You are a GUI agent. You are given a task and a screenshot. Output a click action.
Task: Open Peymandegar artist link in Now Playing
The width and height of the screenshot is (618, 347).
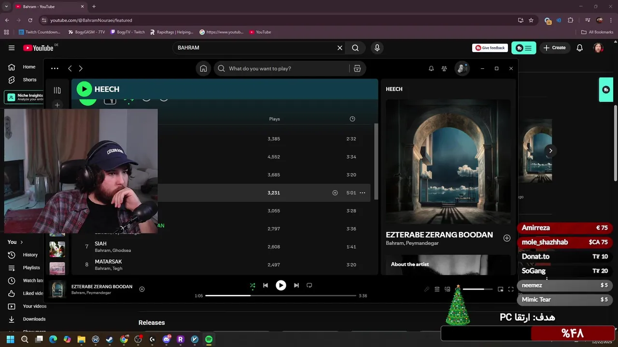[422, 243]
